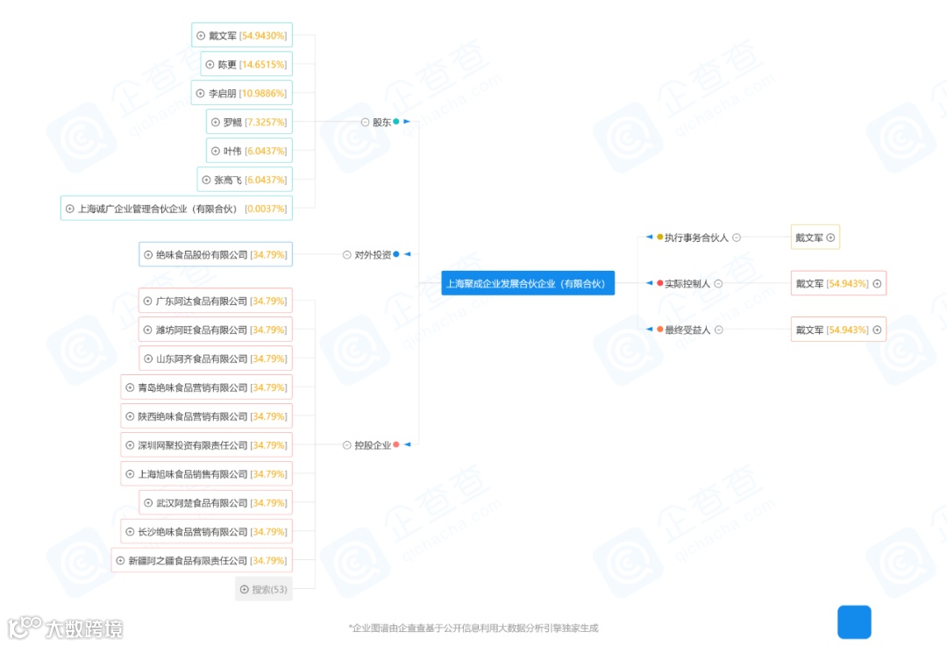Click the 企业图谱 disclaimer footer text

tap(473, 628)
